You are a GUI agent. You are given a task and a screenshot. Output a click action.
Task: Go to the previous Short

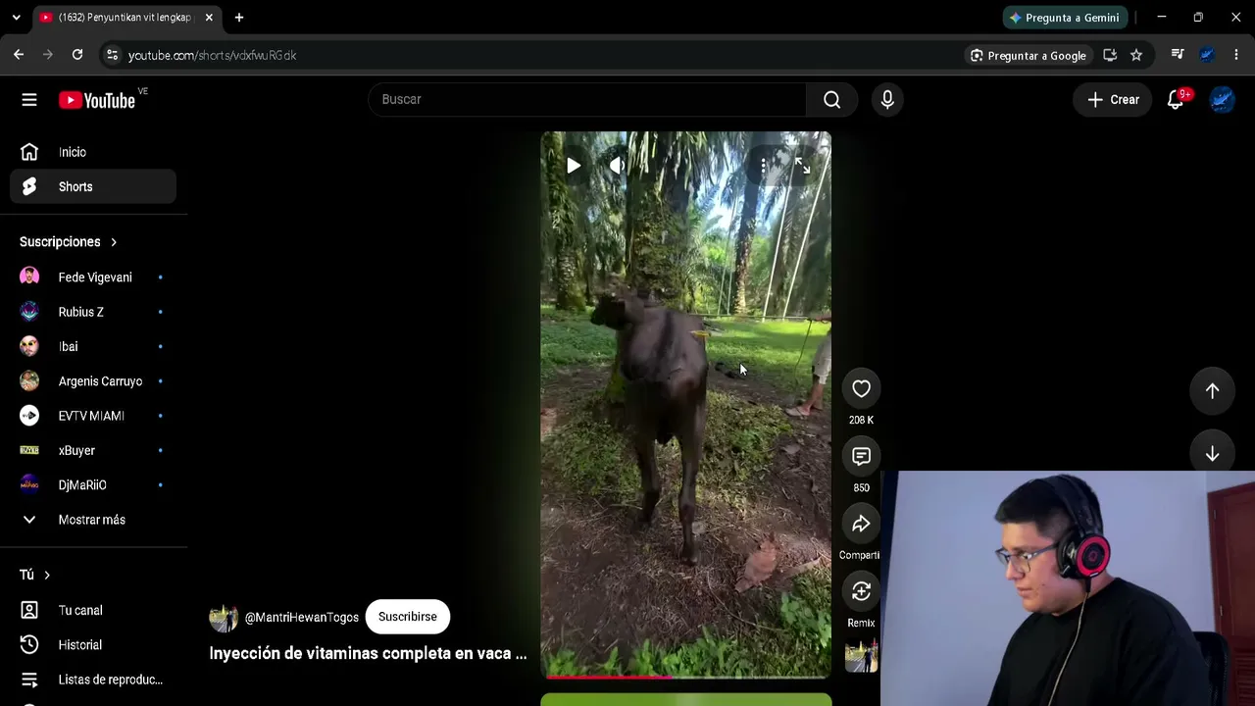[x=1212, y=390]
